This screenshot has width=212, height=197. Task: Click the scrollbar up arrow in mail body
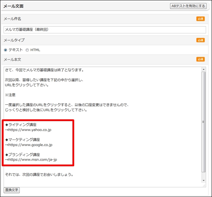[204, 70]
